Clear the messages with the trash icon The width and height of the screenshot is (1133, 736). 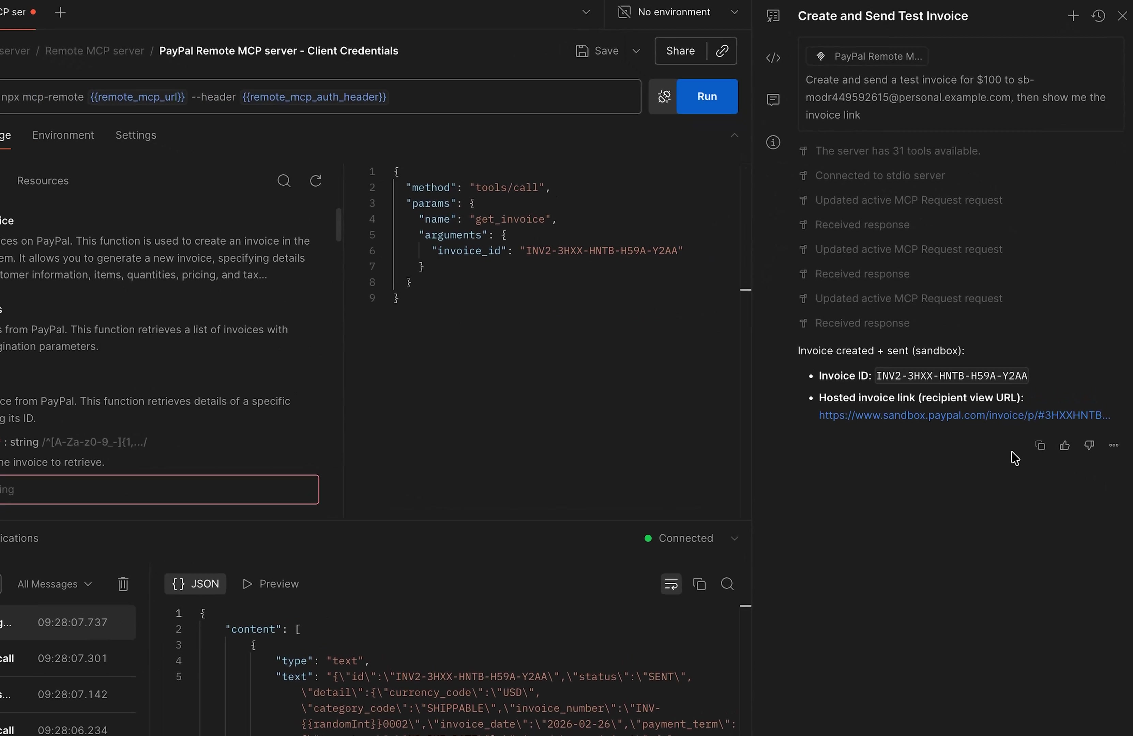pos(123,584)
